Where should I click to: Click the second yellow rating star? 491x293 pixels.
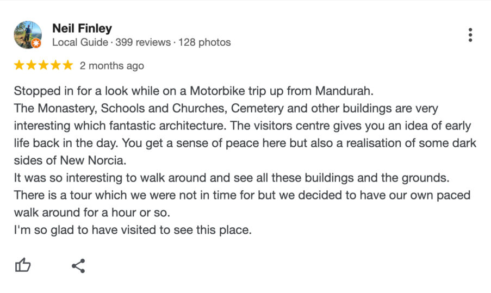pyautogui.click(x=32, y=65)
